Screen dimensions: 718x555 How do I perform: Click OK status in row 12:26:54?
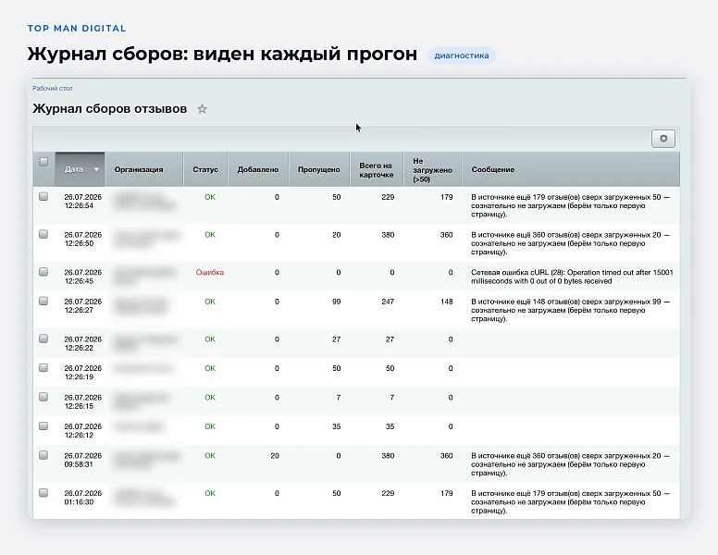tap(210, 197)
